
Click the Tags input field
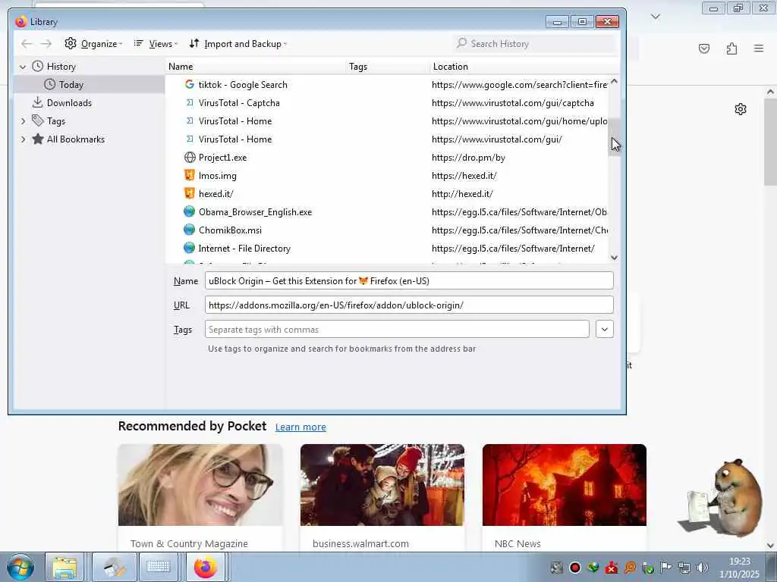pos(397,329)
